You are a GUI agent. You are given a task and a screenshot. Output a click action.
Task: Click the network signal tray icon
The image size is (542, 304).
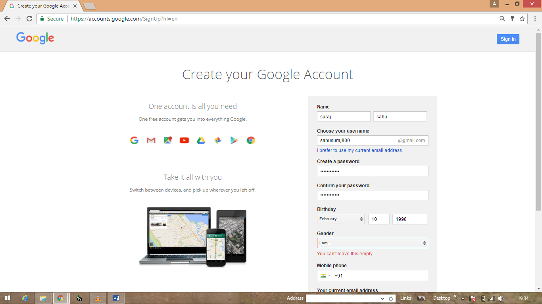(492, 298)
